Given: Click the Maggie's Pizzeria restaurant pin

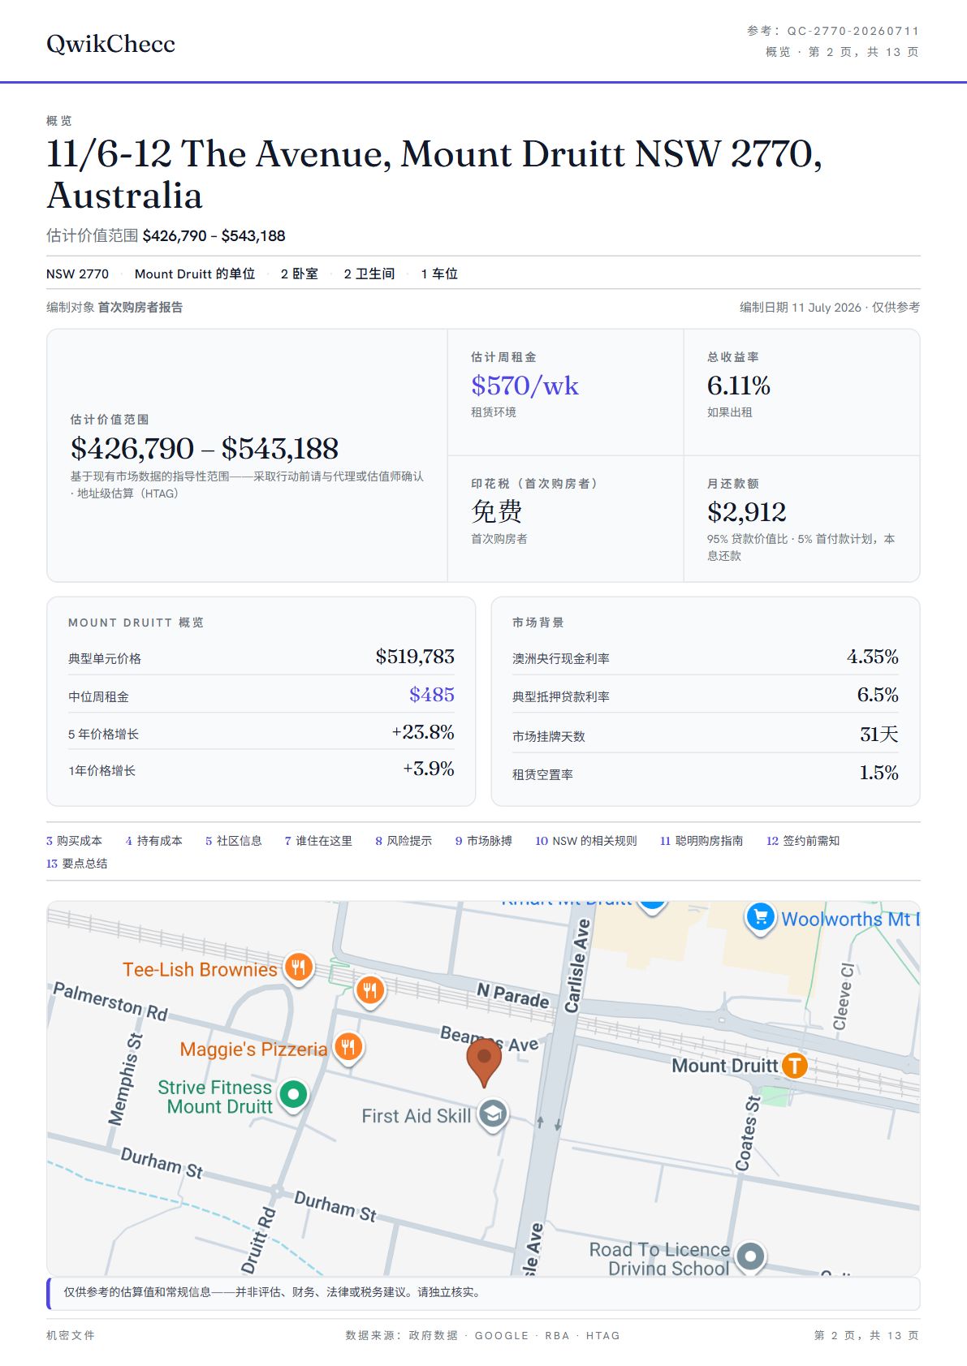Looking at the screenshot, I should tap(348, 1047).
